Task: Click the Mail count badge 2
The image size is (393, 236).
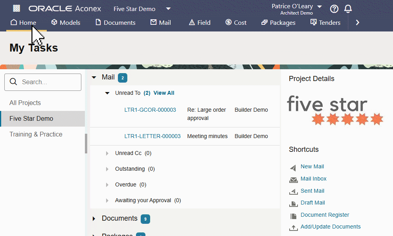Action: click(x=123, y=78)
